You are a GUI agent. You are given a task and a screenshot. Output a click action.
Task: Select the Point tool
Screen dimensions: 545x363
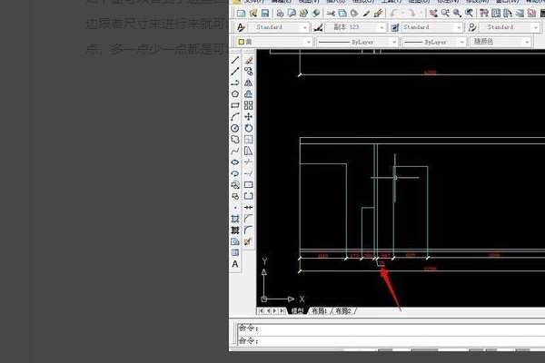coord(235,208)
